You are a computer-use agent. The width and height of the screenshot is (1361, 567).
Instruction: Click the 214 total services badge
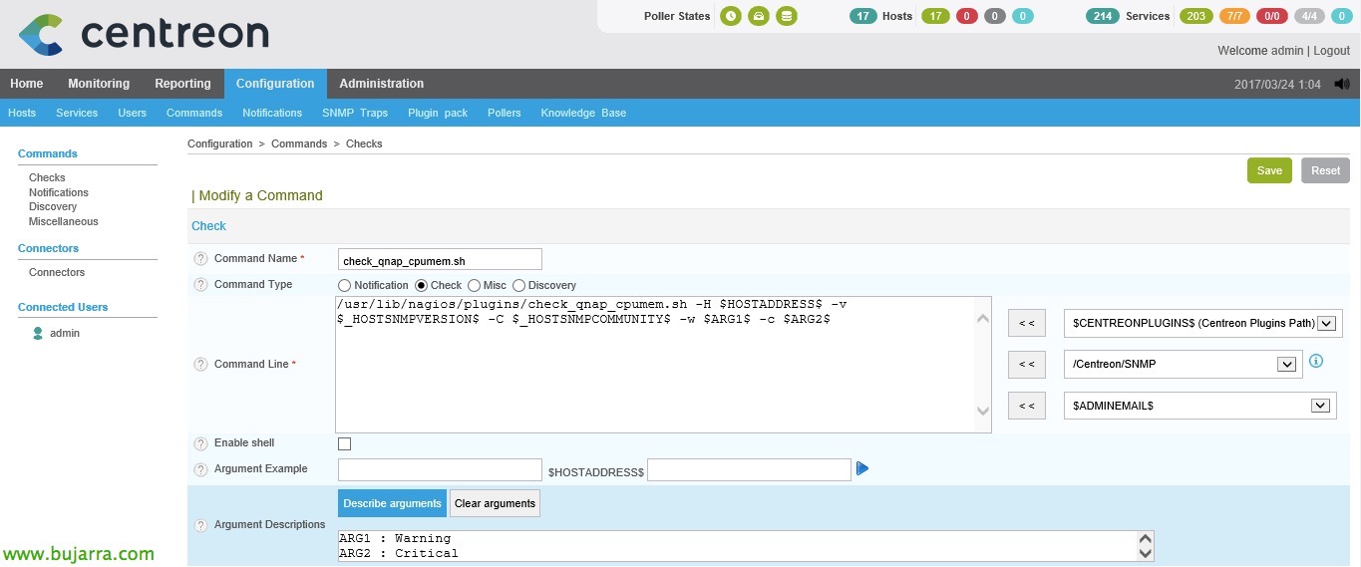coord(1103,16)
